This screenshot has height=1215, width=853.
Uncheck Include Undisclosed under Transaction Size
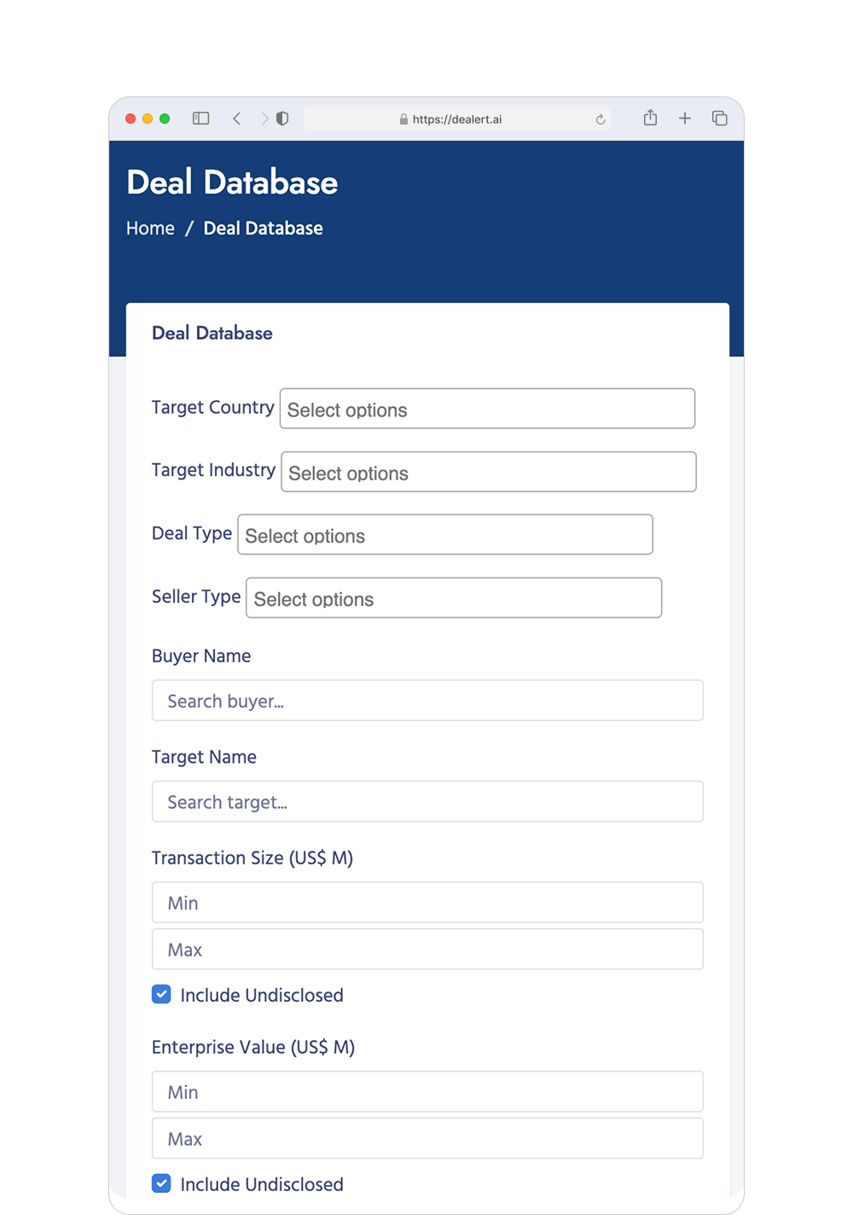click(x=161, y=994)
